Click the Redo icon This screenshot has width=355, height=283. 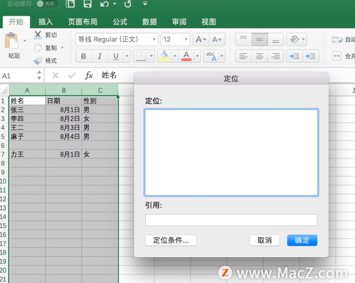click(128, 3)
